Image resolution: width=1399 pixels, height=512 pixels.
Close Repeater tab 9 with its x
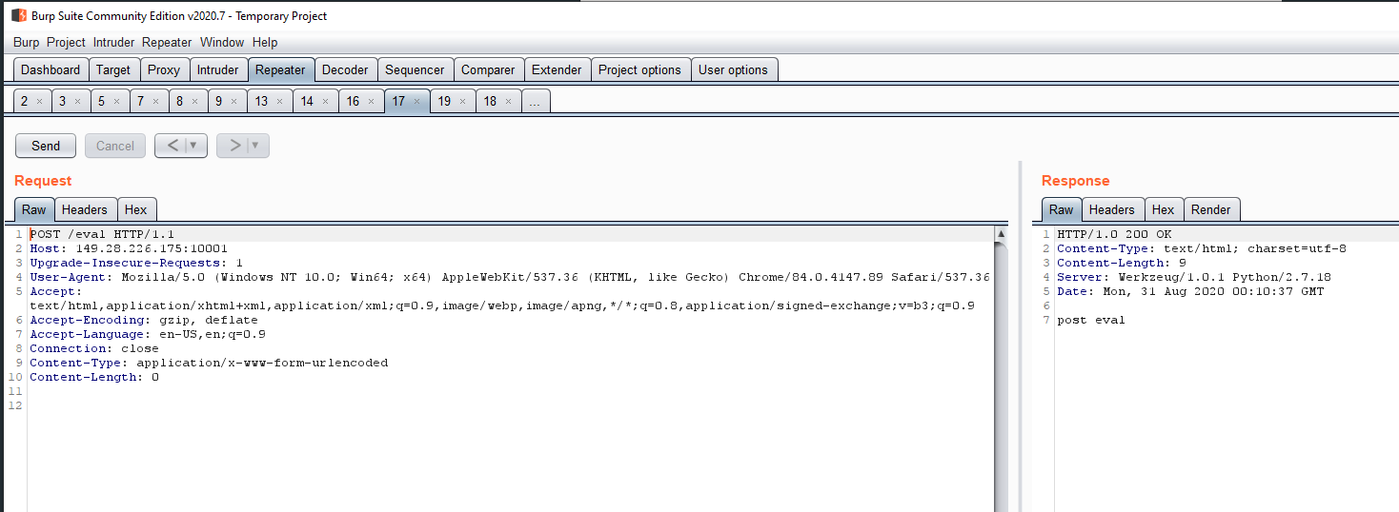[x=233, y=101]
